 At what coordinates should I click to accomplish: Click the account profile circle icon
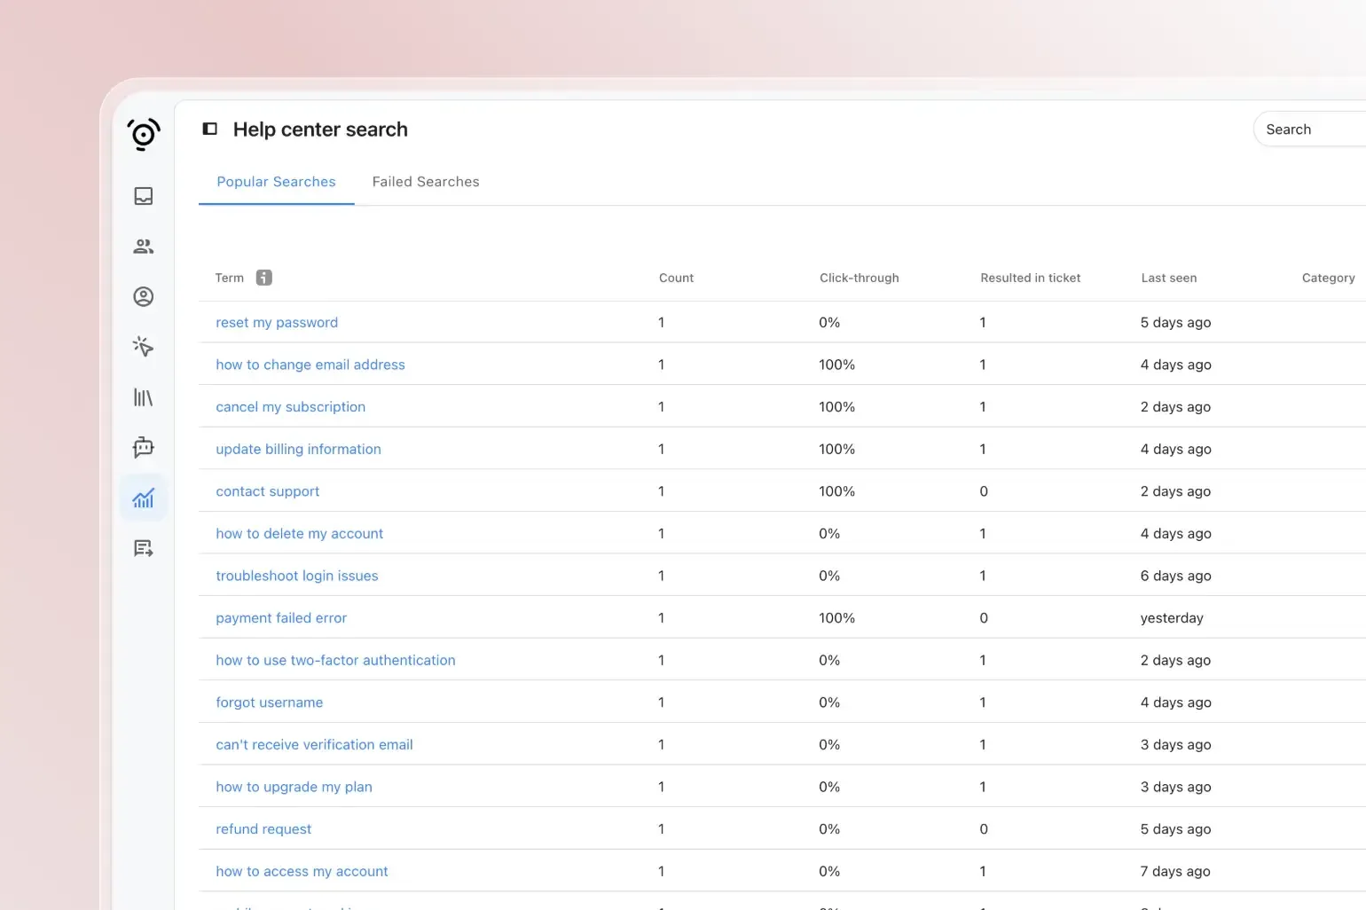pyautogui.click(x=144, y=297)
